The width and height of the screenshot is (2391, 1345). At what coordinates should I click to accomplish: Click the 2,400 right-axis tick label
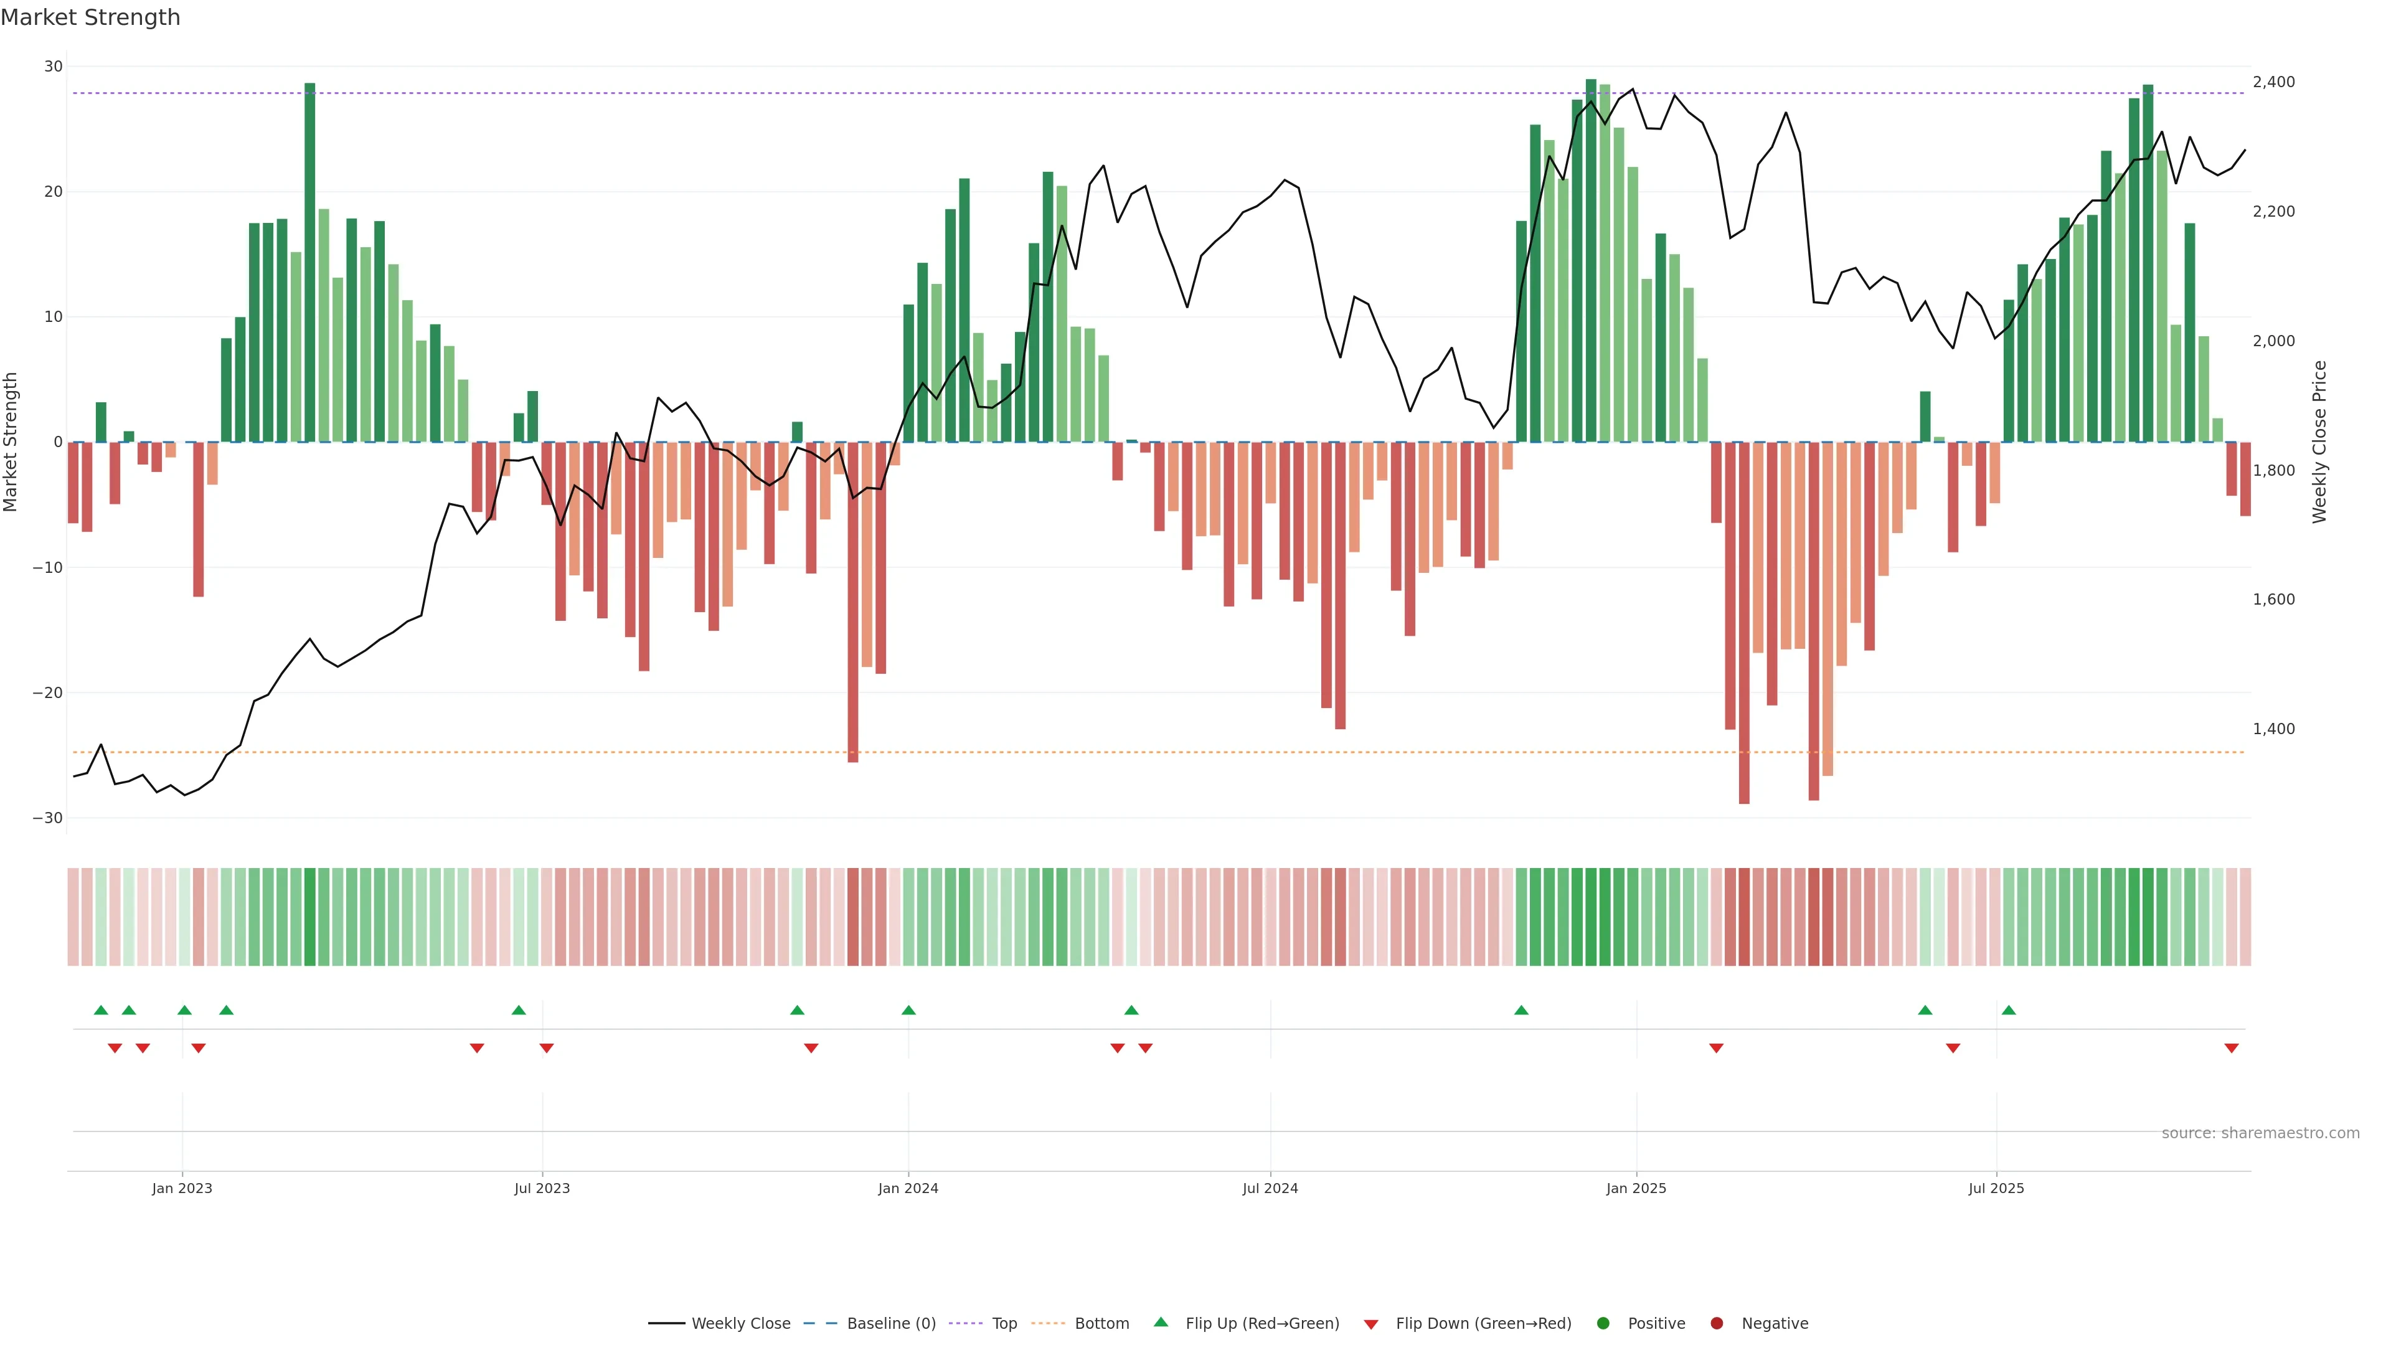pyautogui.click(x=2273, y=82)
